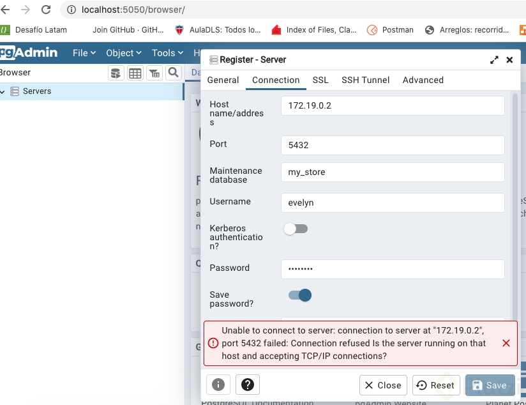The image size is (526, 405).
Task: Reload the page with refresh icon
Action: [46, 10]
